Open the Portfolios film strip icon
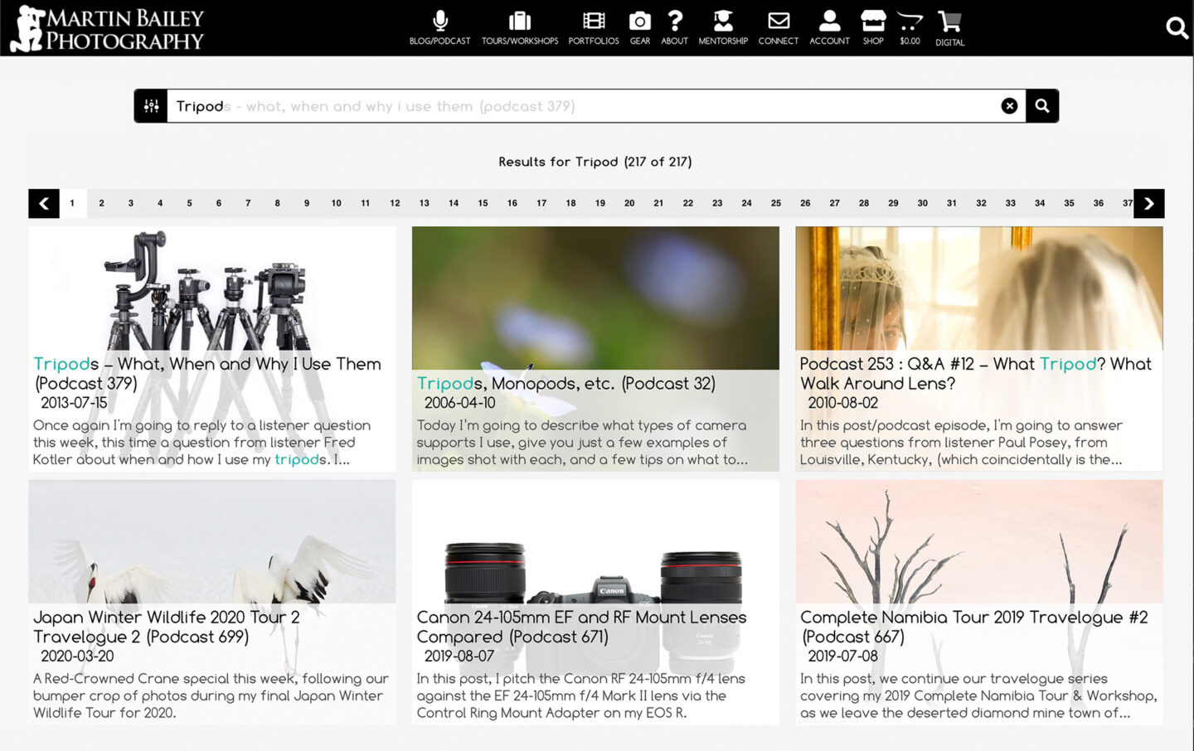1194x751 pixels. pyautogui.click(x=593, y=22)
